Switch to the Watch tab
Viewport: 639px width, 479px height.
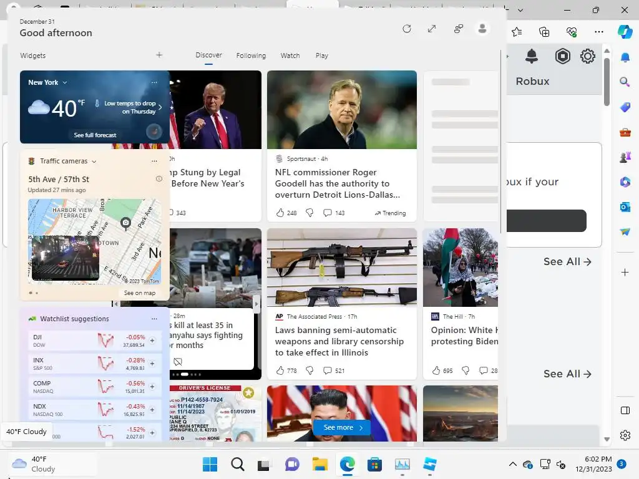click(290, 56)
